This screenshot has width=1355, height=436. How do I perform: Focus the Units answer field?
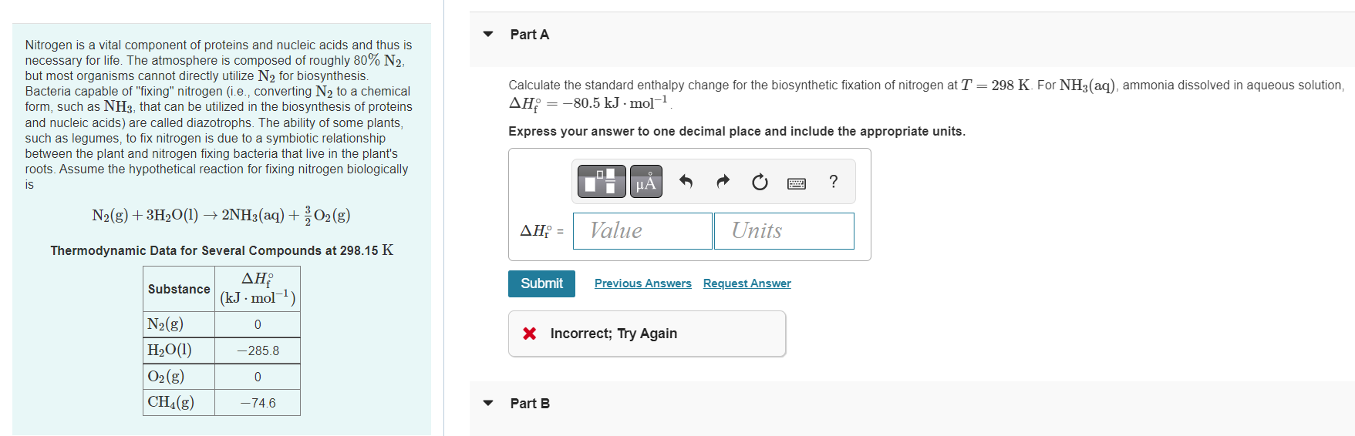[x=784, y=231]
